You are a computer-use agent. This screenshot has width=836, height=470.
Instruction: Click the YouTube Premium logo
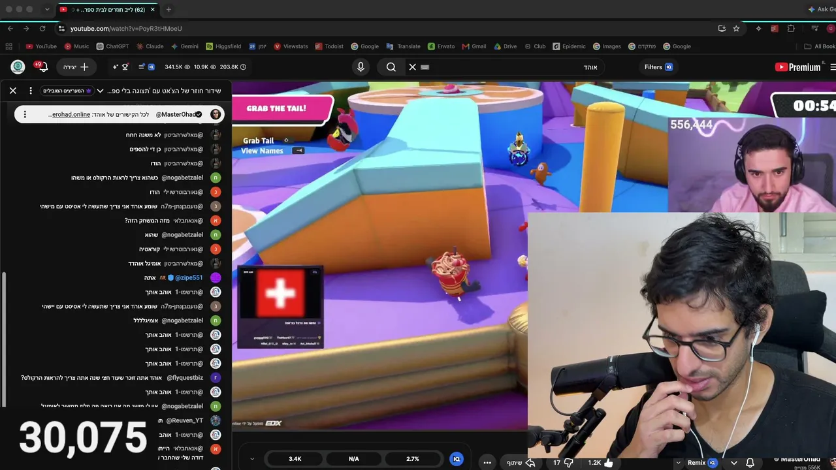(x=797, y=67)
